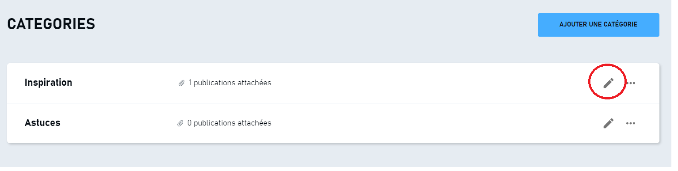Click the paperclip icon in Astuces row
This screenshot has width=678, height=171.
coord(180,123)
